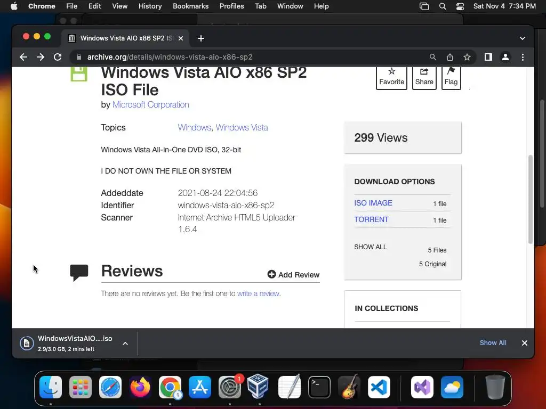Image resolution: width=546 pixels, height=409 pixels.
Task: Download the TORRENT option
Action: 371,219
